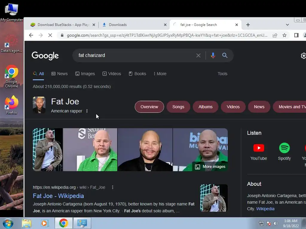
Task: Listen on YouTube
Action: (x=259, y=152)
